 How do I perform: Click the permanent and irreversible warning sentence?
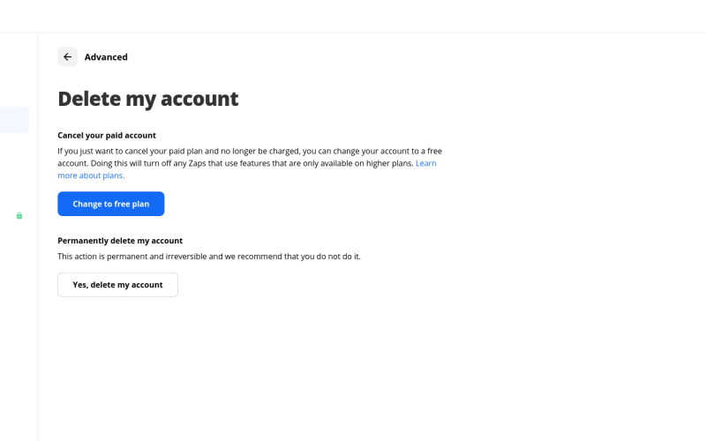(x=209, y=257)
